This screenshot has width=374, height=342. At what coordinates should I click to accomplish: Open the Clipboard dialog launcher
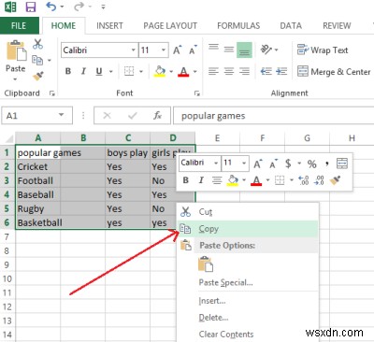coord(52,93)
